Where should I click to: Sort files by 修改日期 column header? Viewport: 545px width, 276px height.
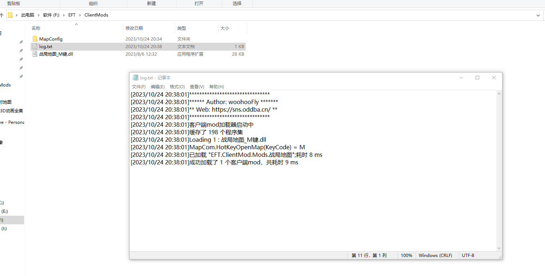pyautogui.click(x=134, y=28)
